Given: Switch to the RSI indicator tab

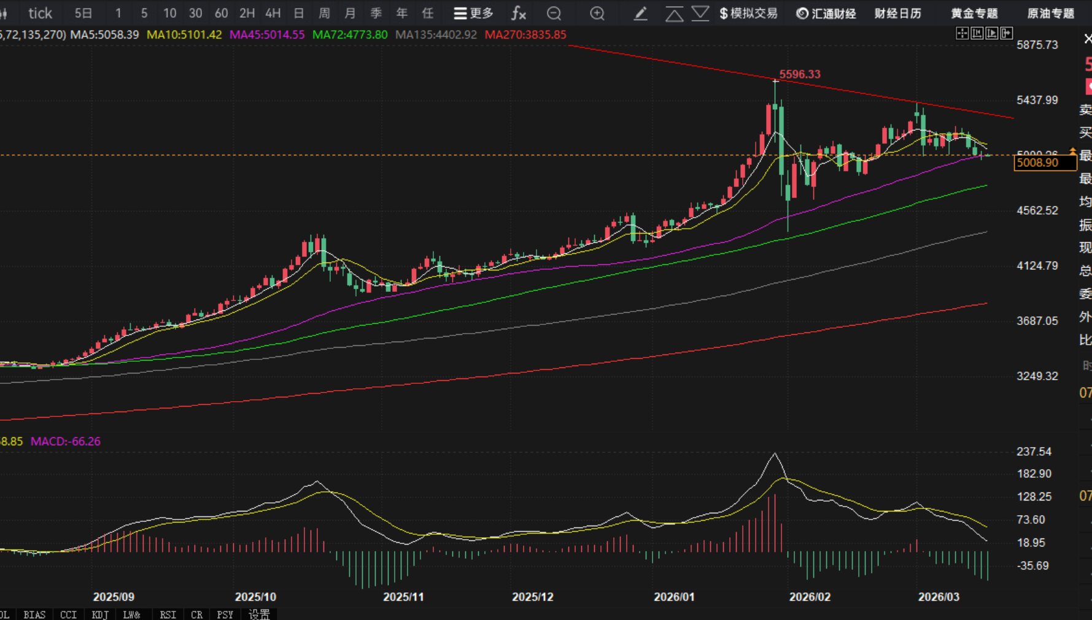Looking at the screenshot, I should tap(168, 614).
